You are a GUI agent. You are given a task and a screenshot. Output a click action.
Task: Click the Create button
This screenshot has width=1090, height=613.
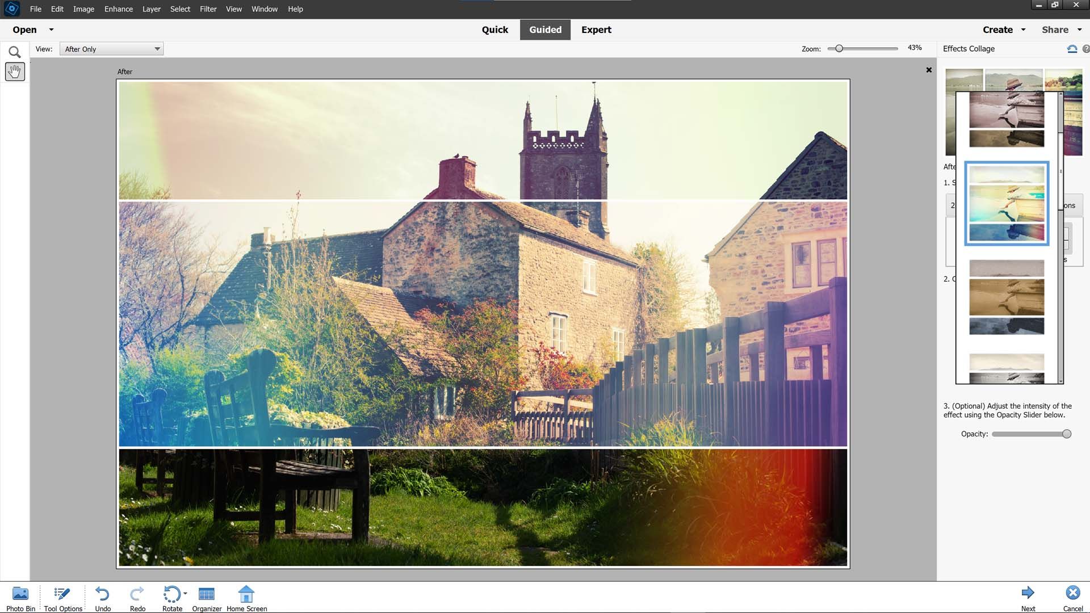pos(997,30)
